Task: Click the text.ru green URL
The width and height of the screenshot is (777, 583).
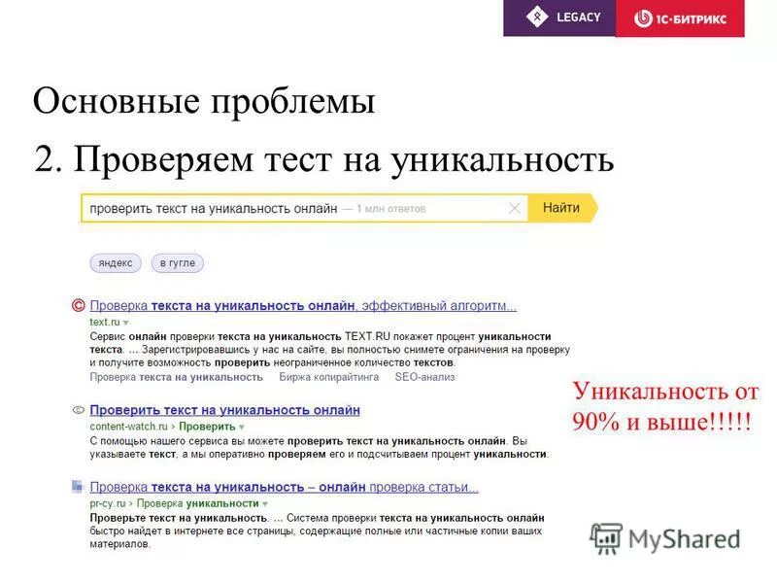Action: [105, 322]
